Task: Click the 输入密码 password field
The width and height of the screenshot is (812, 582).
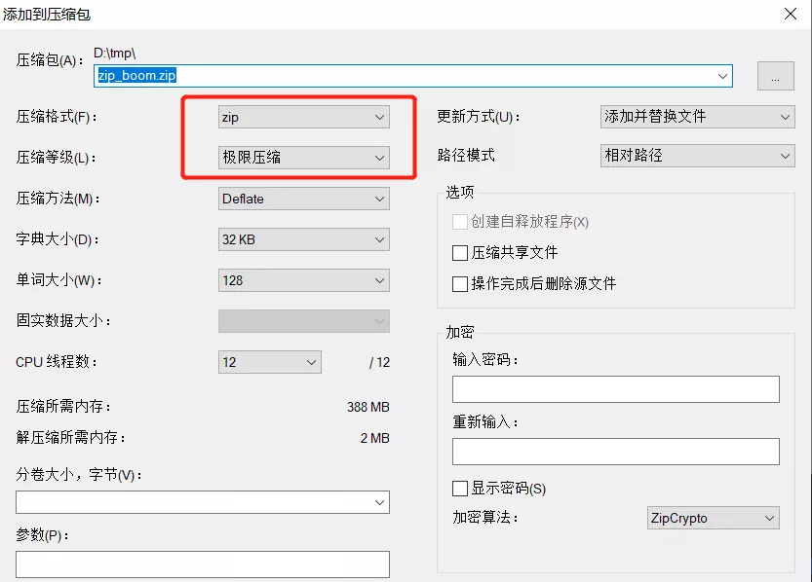Action: [616, 389]
